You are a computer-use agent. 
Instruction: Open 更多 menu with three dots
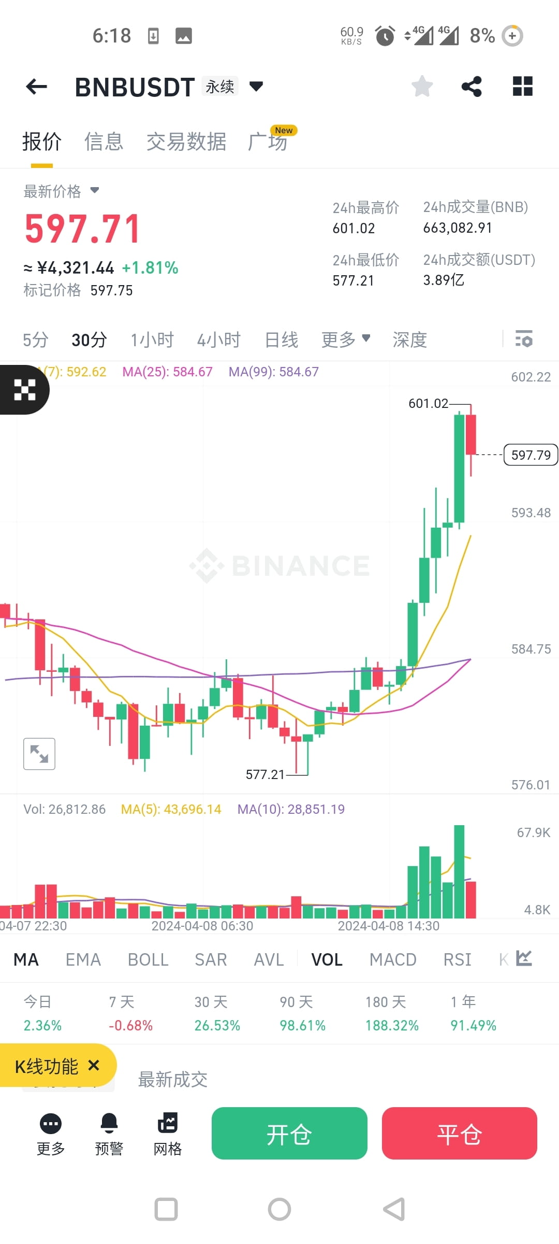coord(51,1135)
